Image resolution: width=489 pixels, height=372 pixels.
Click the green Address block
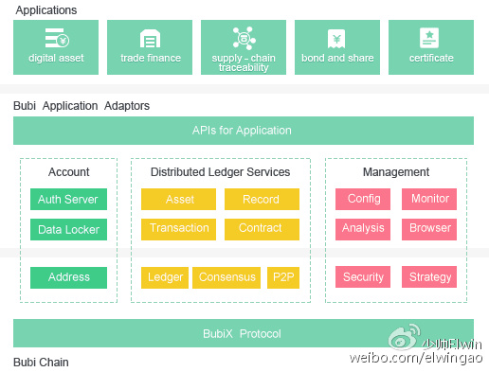pyautogui.click(x=68, y=277)
